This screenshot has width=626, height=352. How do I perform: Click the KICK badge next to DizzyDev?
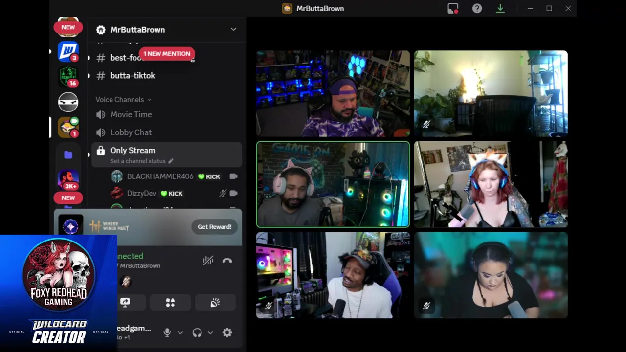(172, 194)
